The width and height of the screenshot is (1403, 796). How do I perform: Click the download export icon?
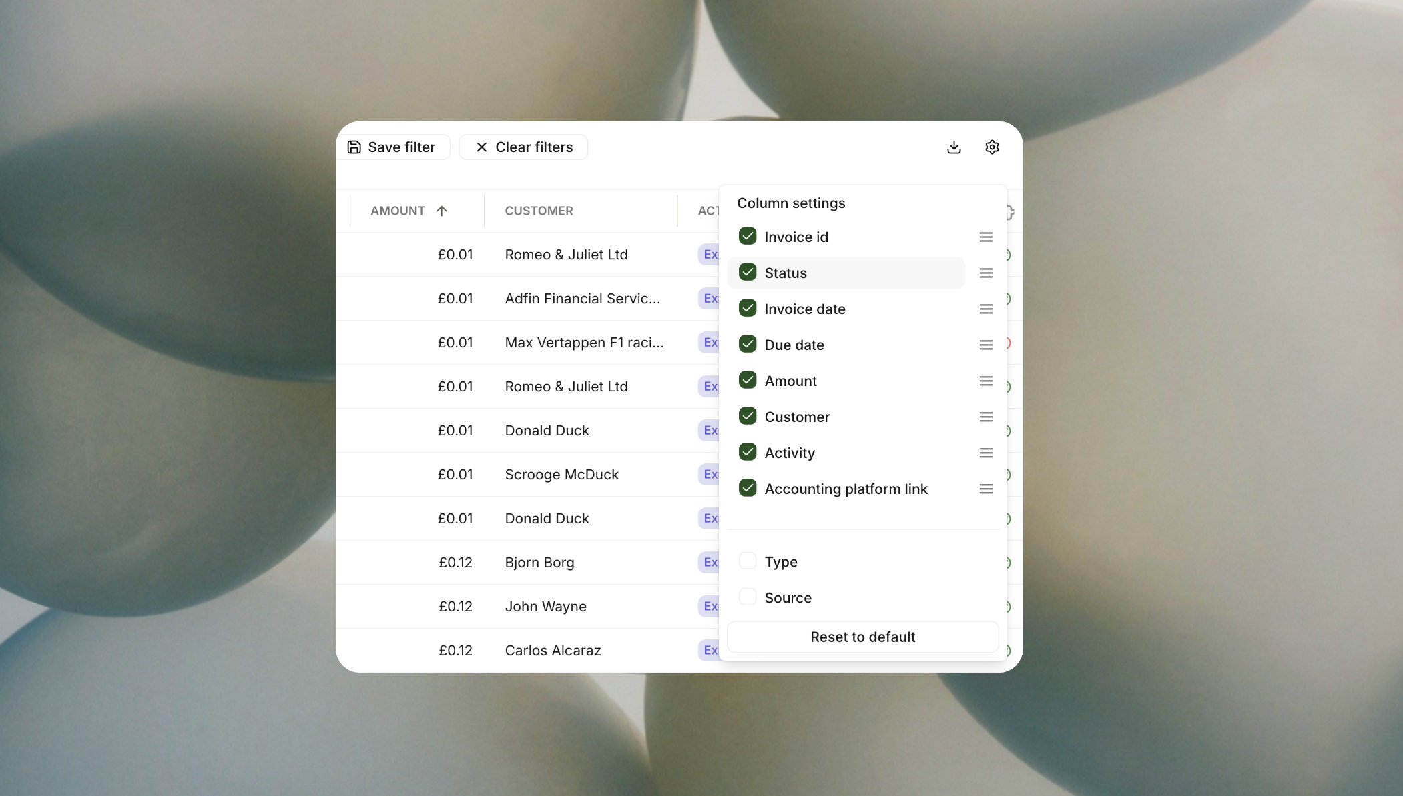point(954,147)
